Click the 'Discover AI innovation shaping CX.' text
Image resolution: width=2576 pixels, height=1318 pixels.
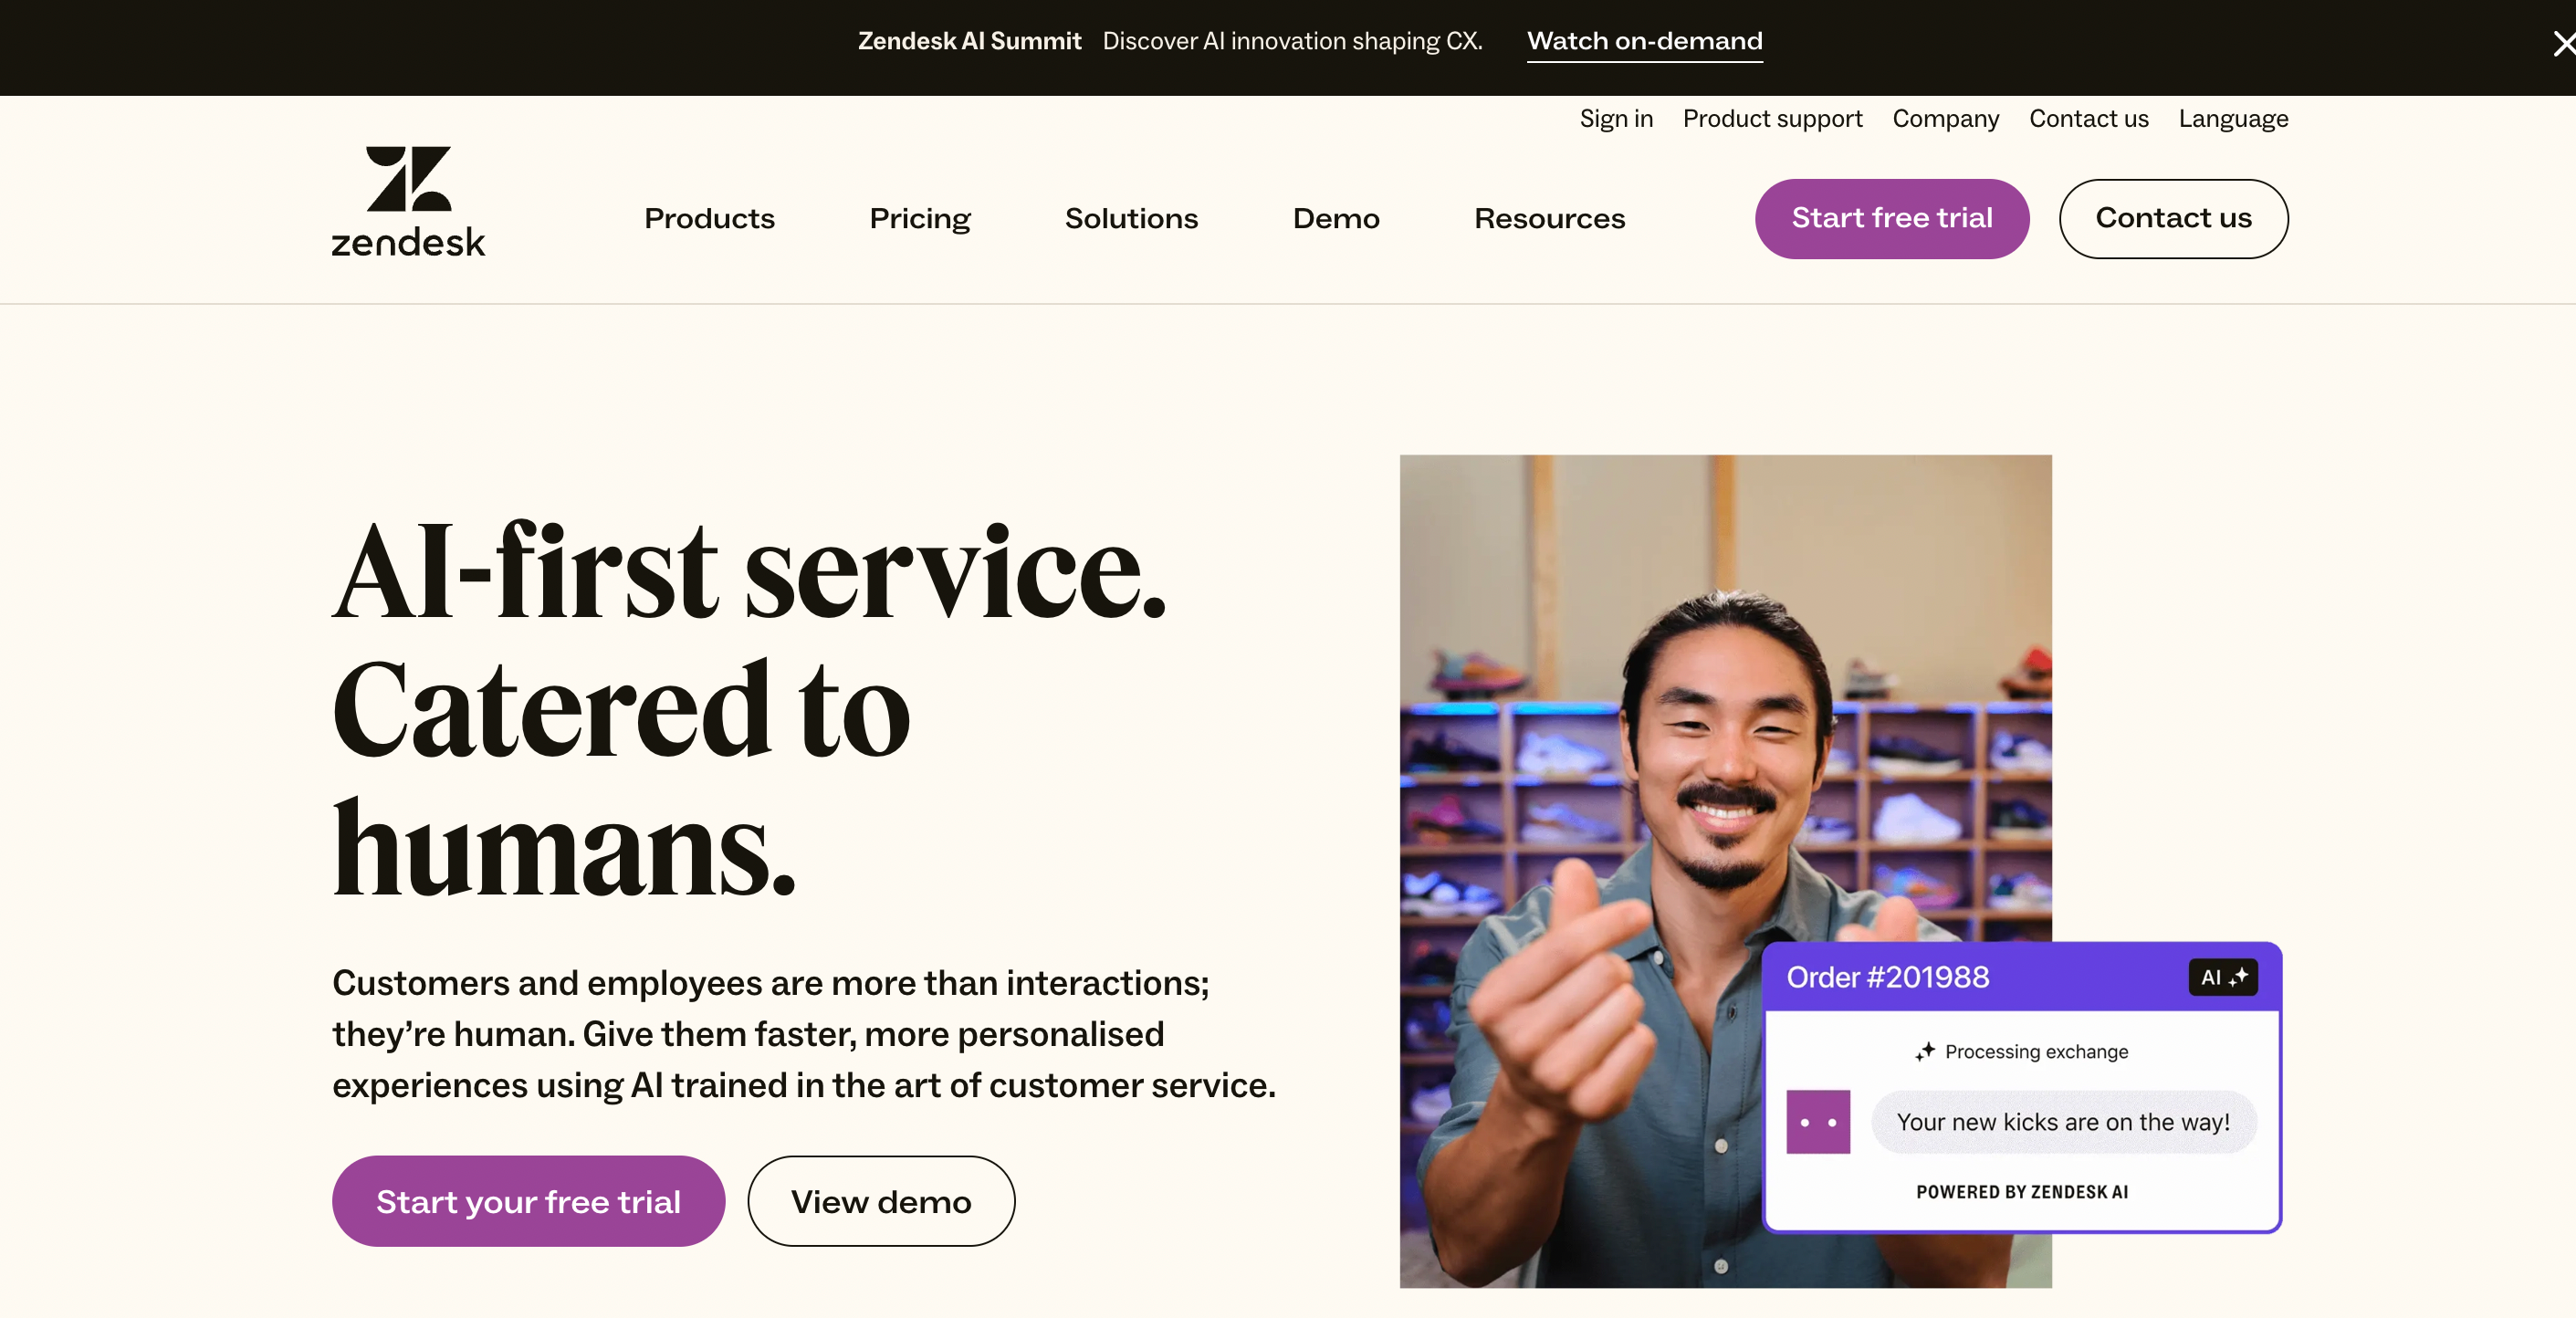(1292, 41)
